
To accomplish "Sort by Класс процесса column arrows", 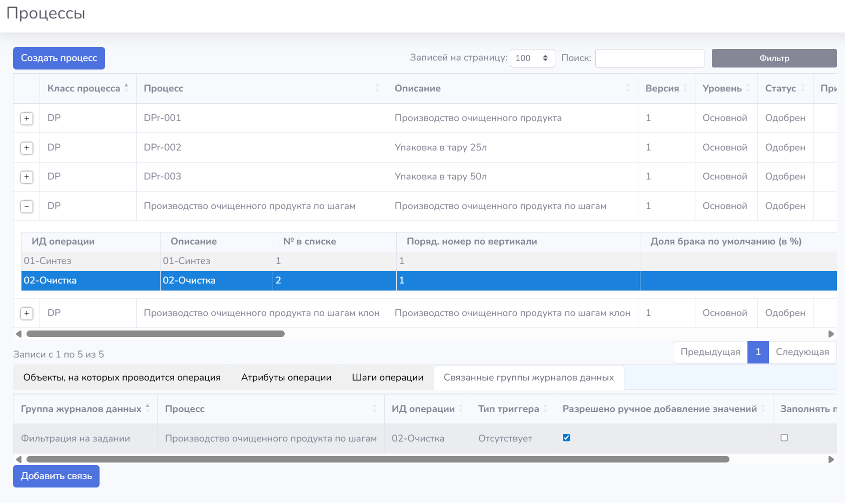I will tap(127, 88).
